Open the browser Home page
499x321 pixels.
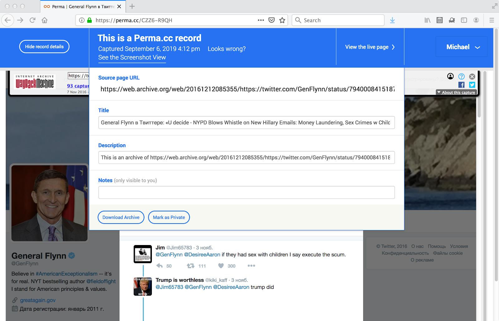point(45,20)
